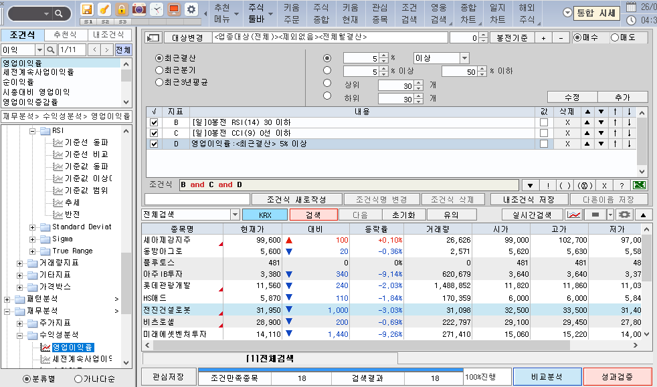Open the 키움주문 menu
Image resolution: width=657 pixels, height=387 pixels.
click(292, 13)
